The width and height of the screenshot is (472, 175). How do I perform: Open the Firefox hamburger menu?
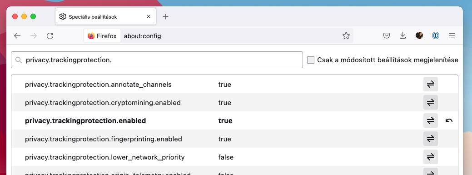point(452,35)
